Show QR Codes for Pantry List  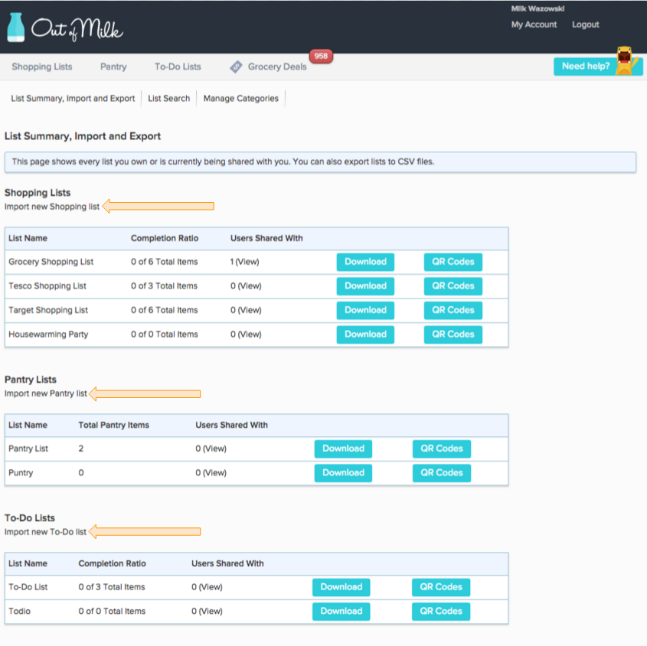point(442,449)
